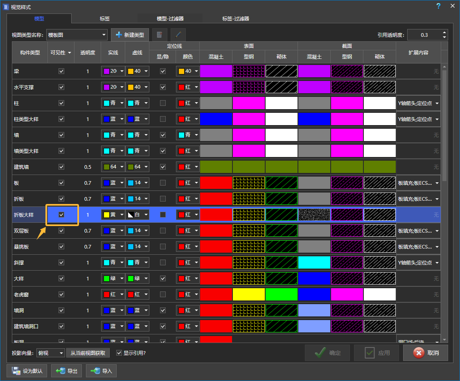Click the 引用透明度 value field
The height and width of the screenshot is (381, 460).
tap(424, 35)
